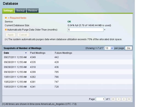Click future meetings value 728
The height and width of the screenshot is (107, 159).
[57, 87]
